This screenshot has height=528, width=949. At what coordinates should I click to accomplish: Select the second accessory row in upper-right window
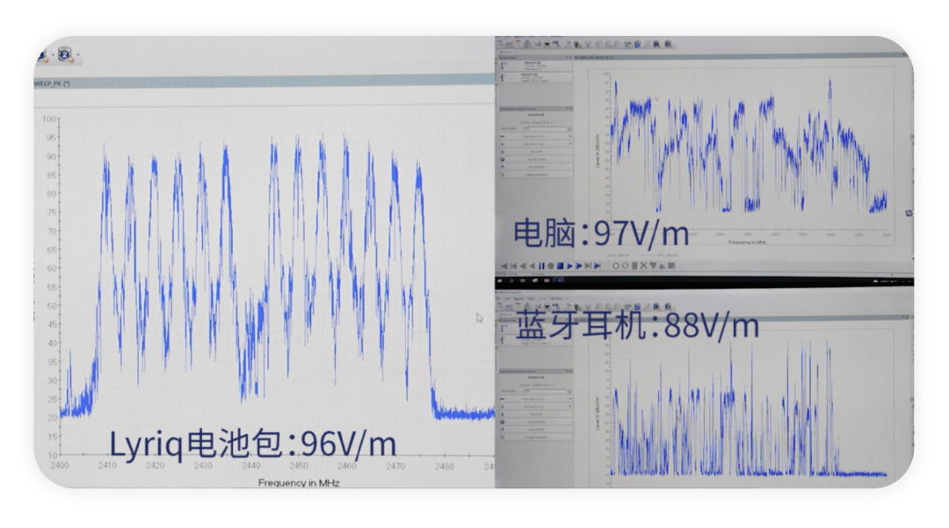pyautogui.click(x=535, y=77)
